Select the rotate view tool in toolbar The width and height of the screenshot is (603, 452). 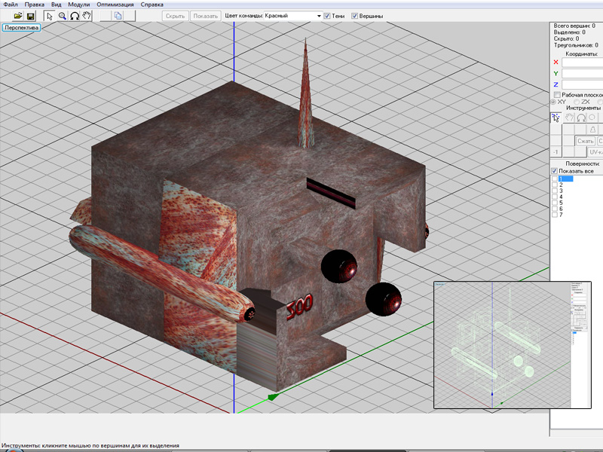coord(74,16)
